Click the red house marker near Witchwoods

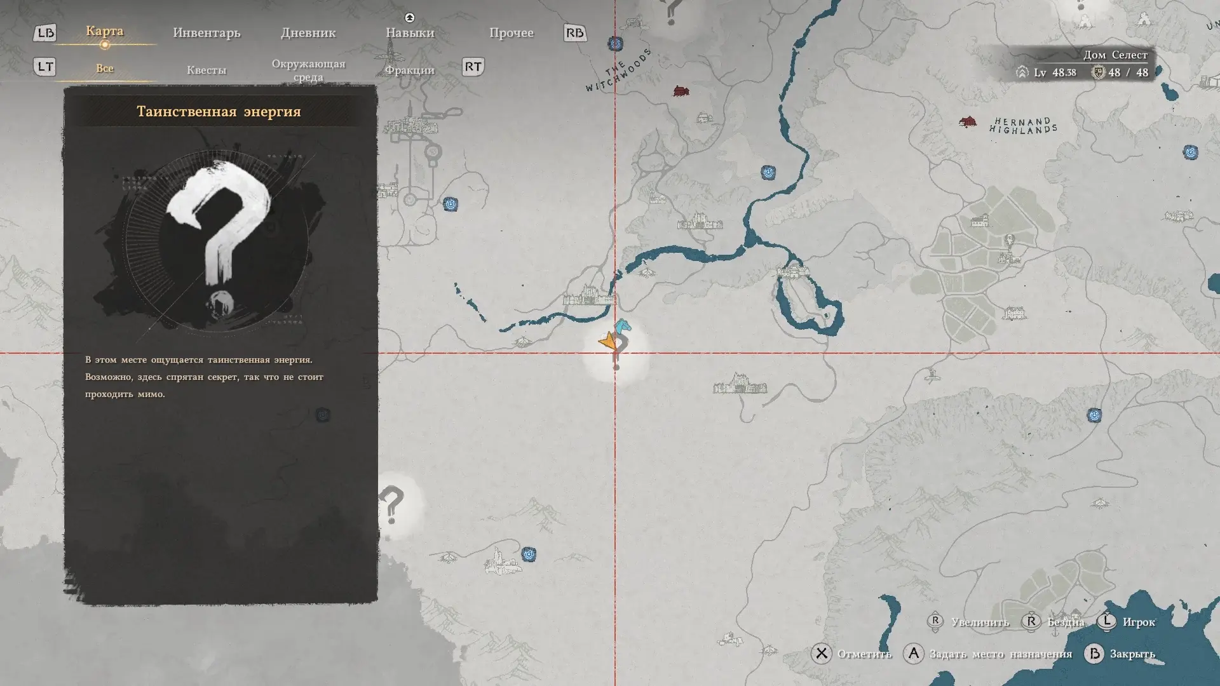click(681, 91)
